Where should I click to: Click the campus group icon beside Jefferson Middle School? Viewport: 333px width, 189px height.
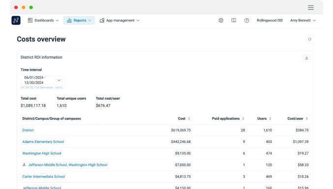click(x=24, y=164)
